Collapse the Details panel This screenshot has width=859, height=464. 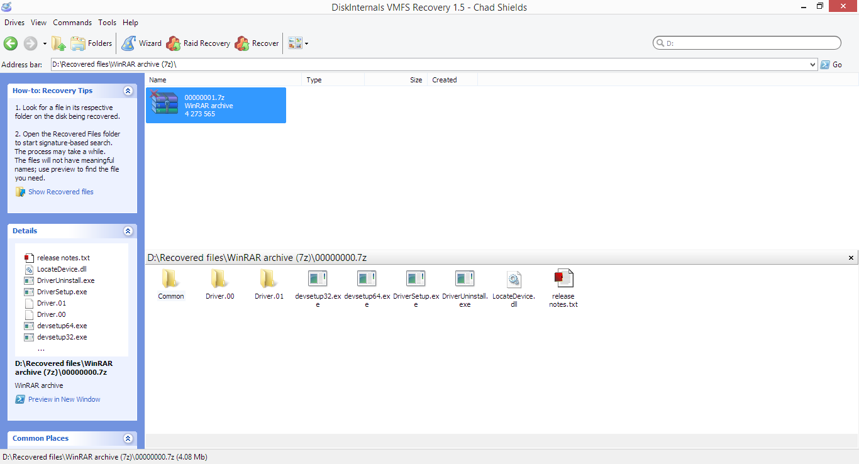tap(128, 231)
